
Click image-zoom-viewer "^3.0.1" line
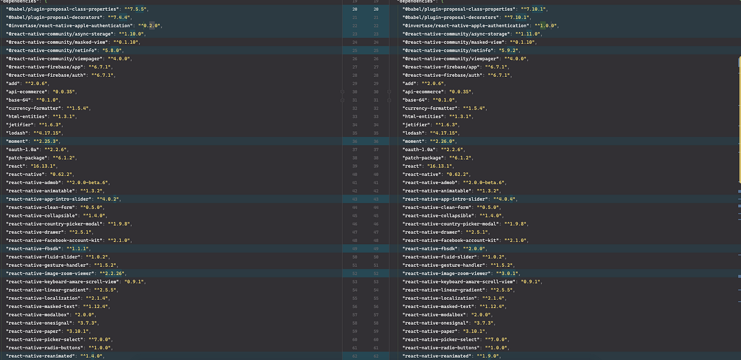pos(462,273)
